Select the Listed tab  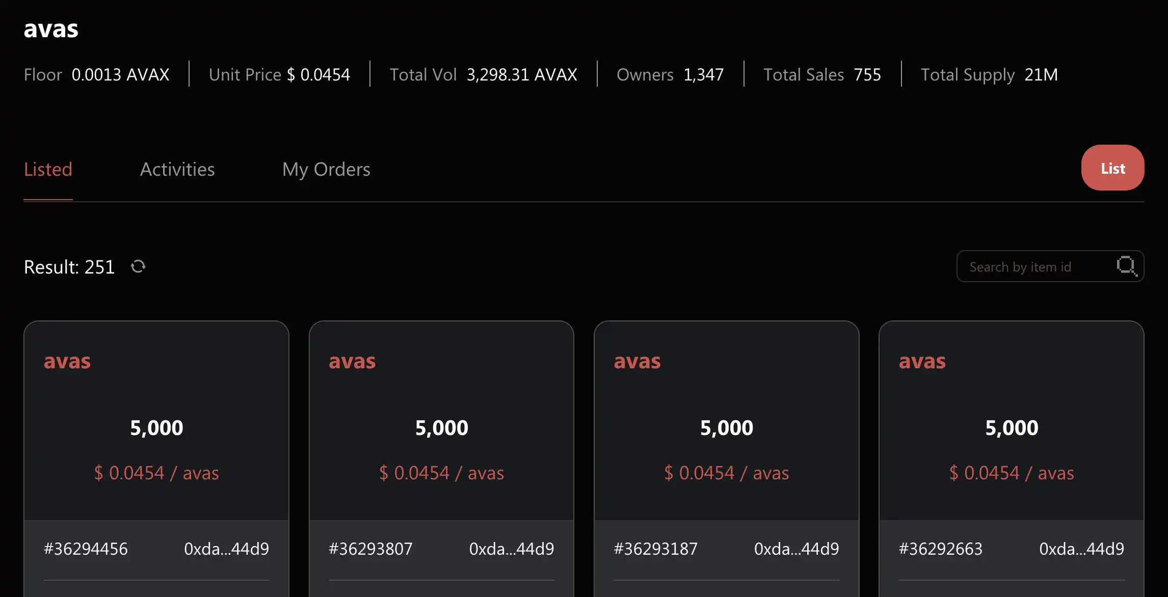48,169
